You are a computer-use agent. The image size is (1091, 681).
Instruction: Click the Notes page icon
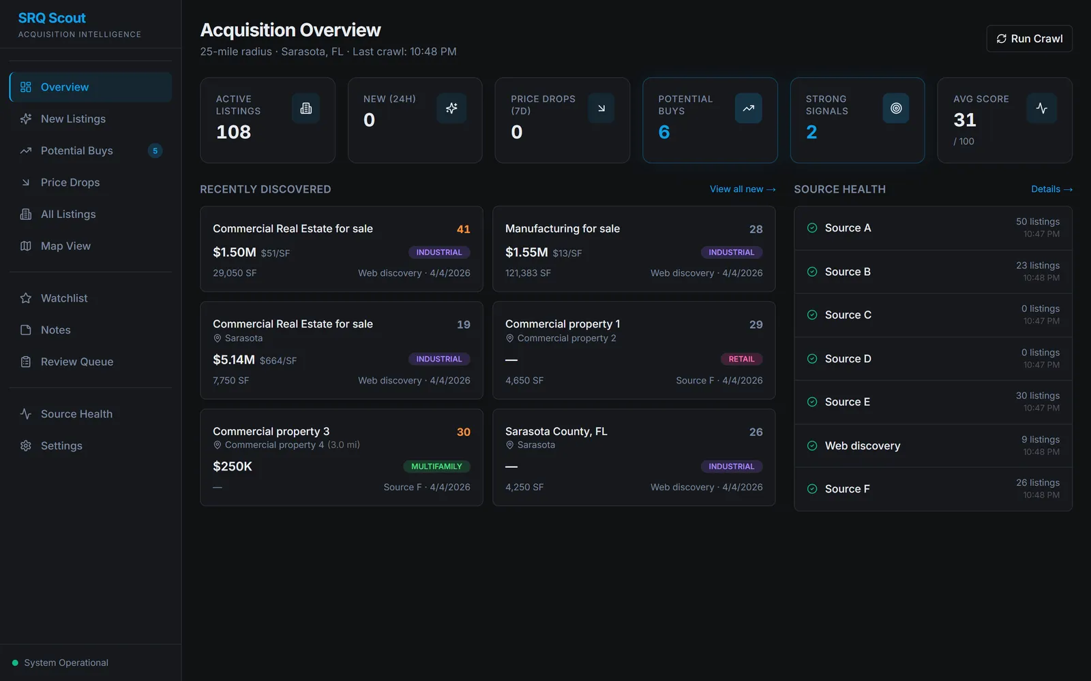[x=26, y=330]
